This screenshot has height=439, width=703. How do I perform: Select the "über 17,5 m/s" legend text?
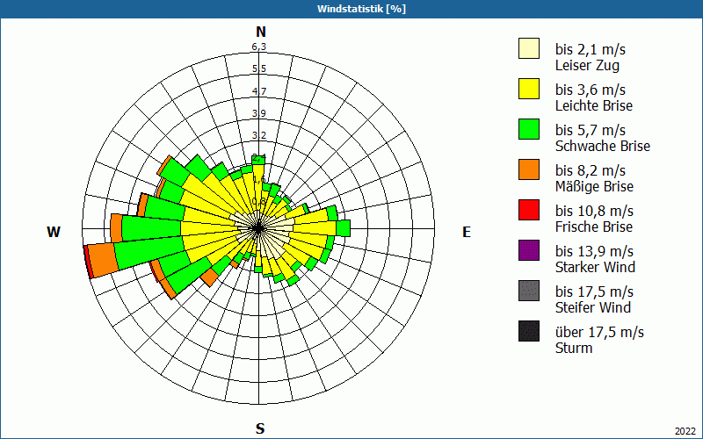[599, 332]
